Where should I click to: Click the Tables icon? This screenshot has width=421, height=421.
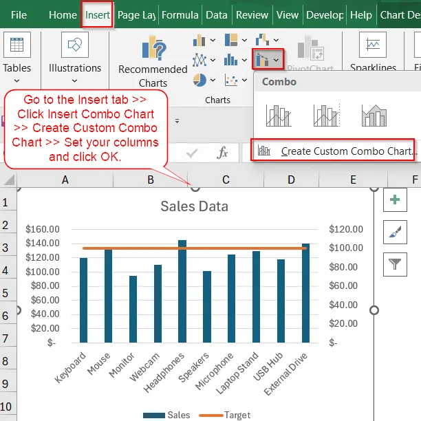17,45
